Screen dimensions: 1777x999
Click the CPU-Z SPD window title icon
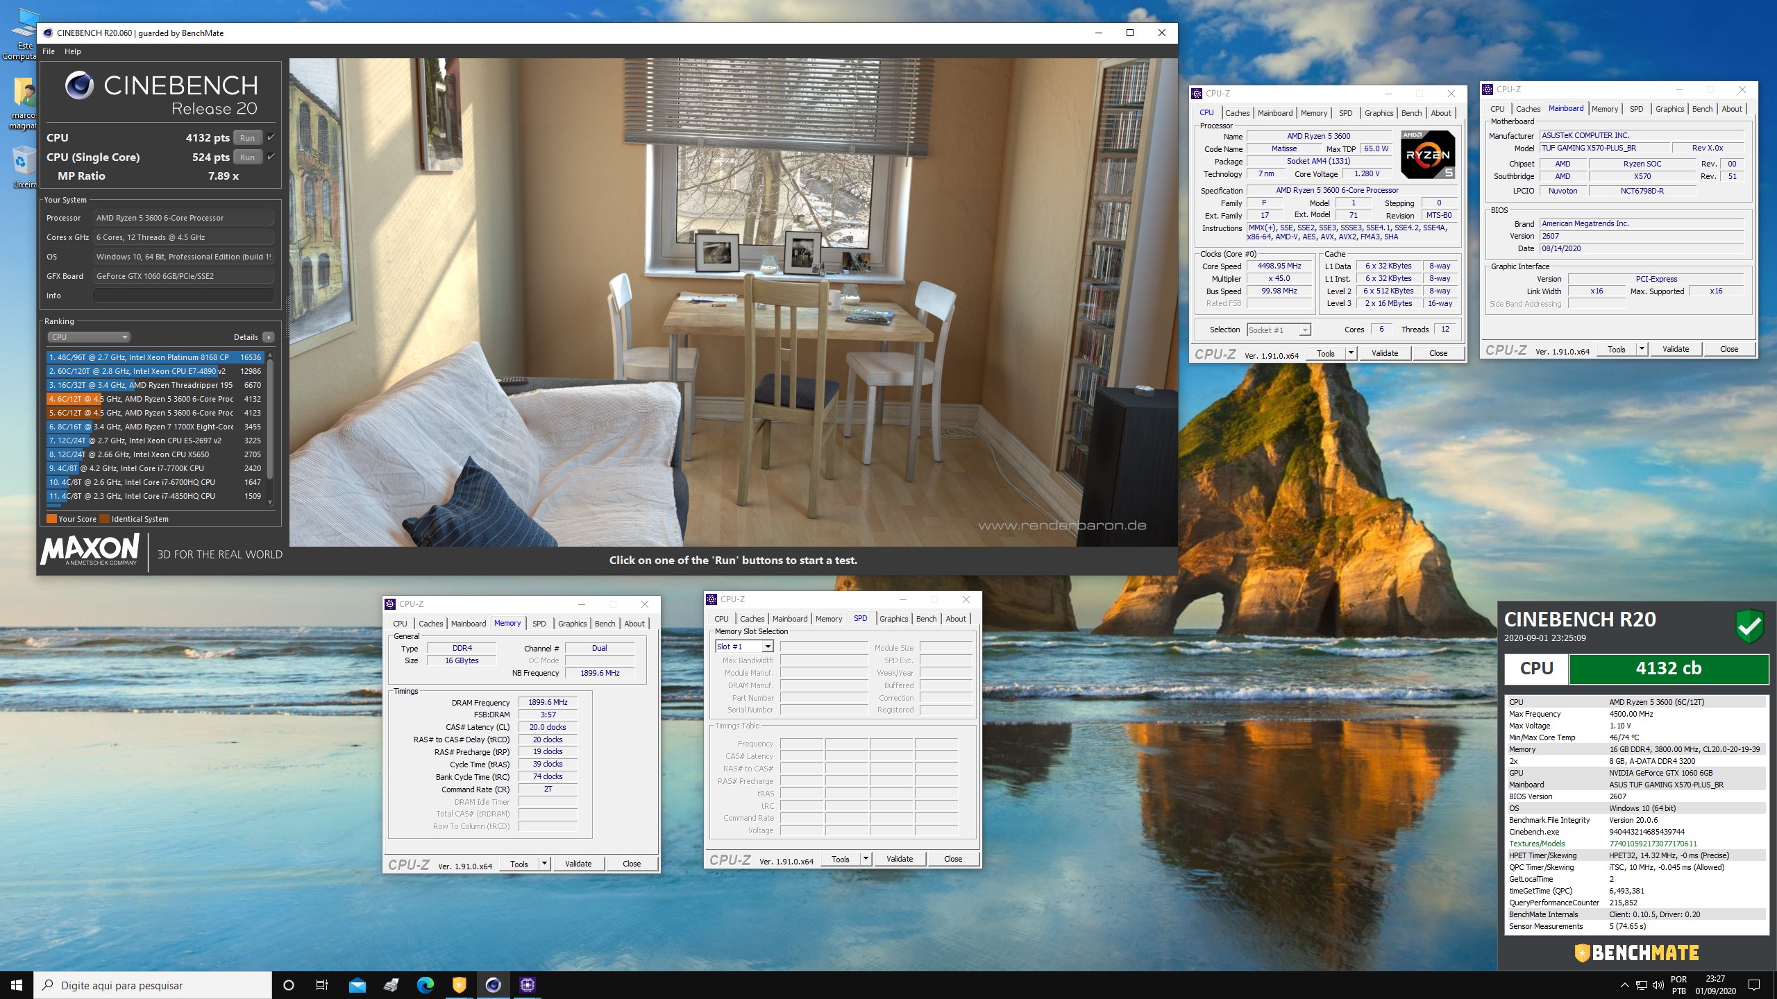711,599
